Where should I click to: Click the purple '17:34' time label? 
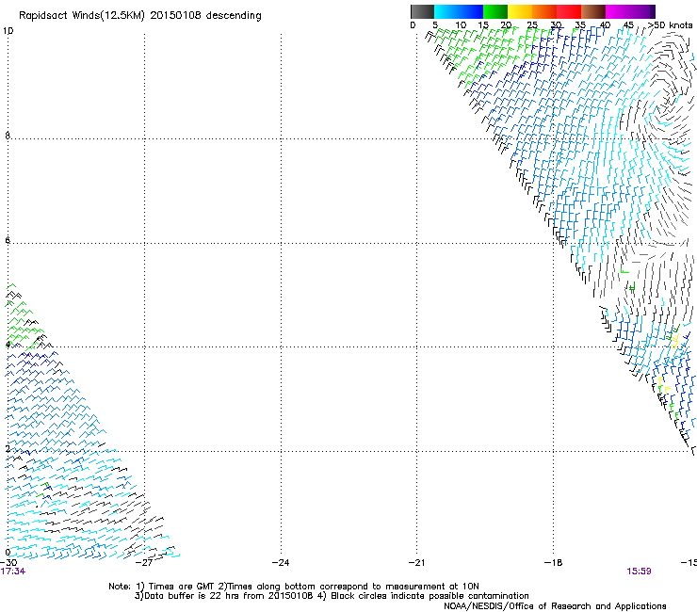[x=13, y=572]
